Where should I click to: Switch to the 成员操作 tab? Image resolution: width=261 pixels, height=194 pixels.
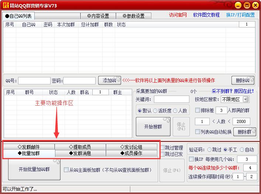(131, 153)
